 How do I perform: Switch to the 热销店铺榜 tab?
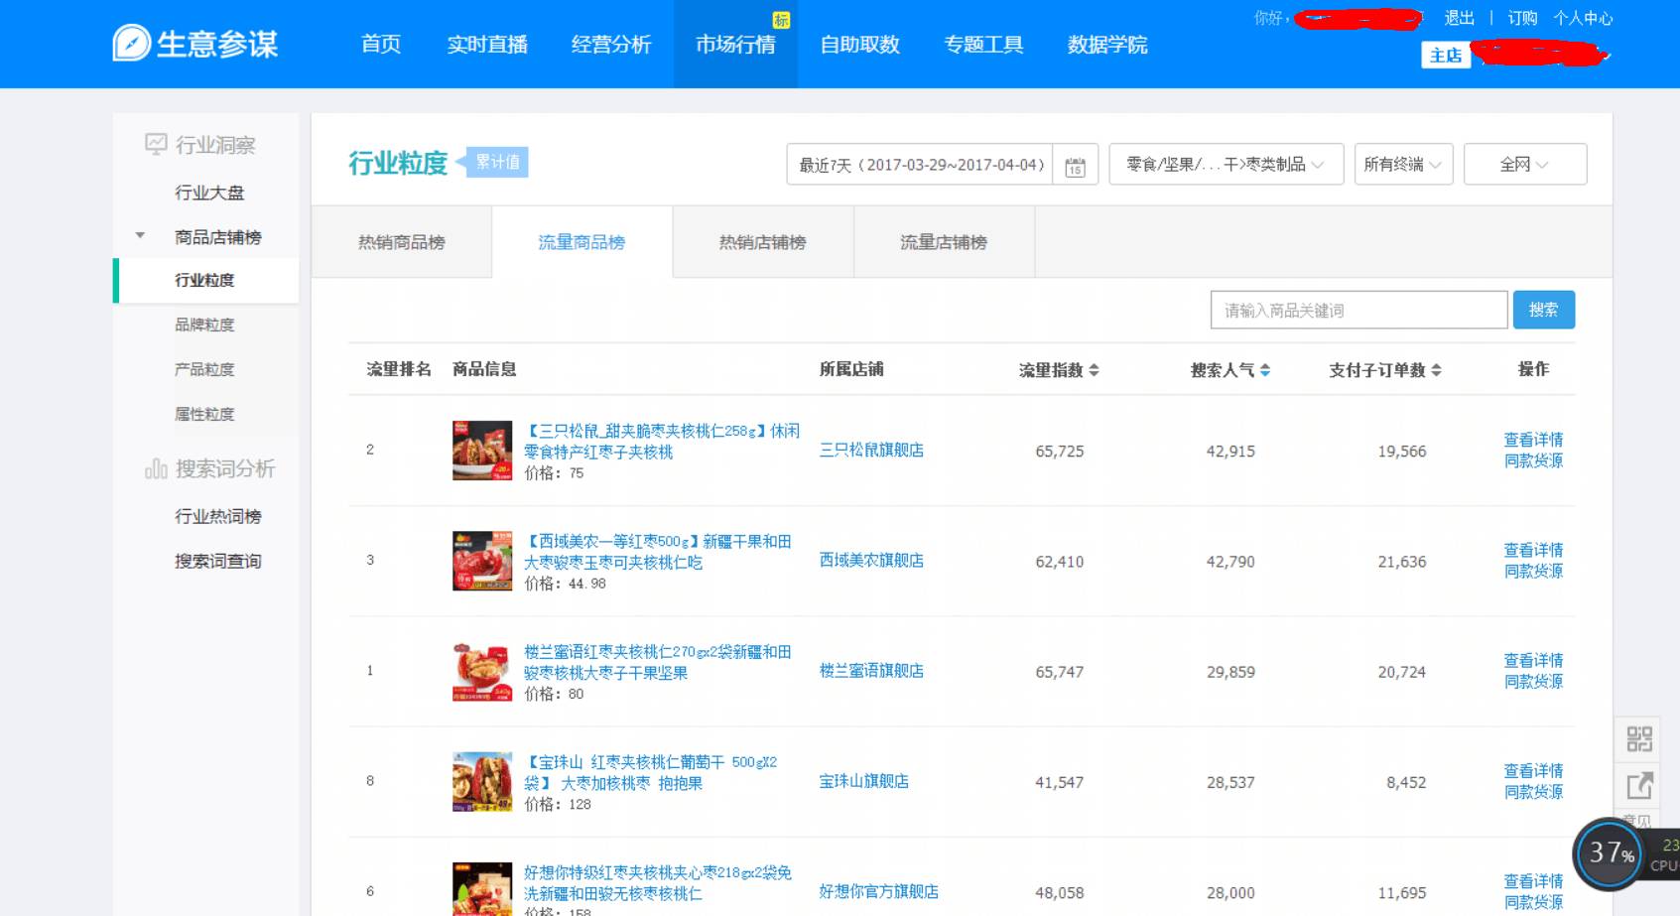(x=761, y=241)
